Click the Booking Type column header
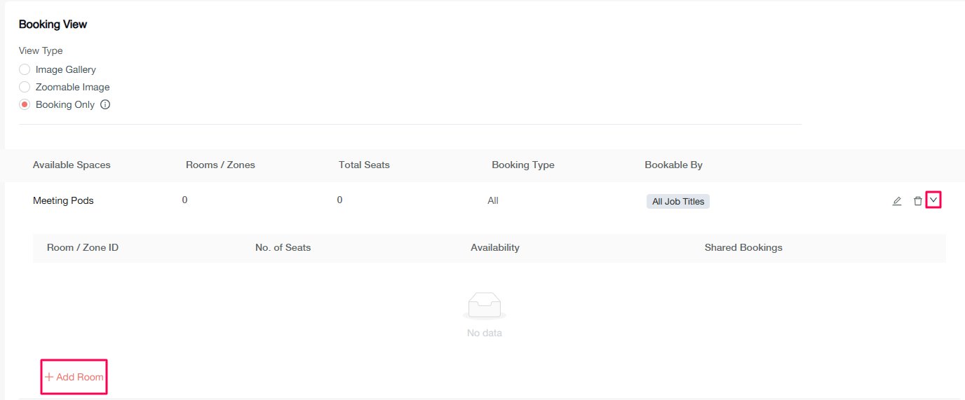Screen dimensions: 965x400 [x=522, y=165]
